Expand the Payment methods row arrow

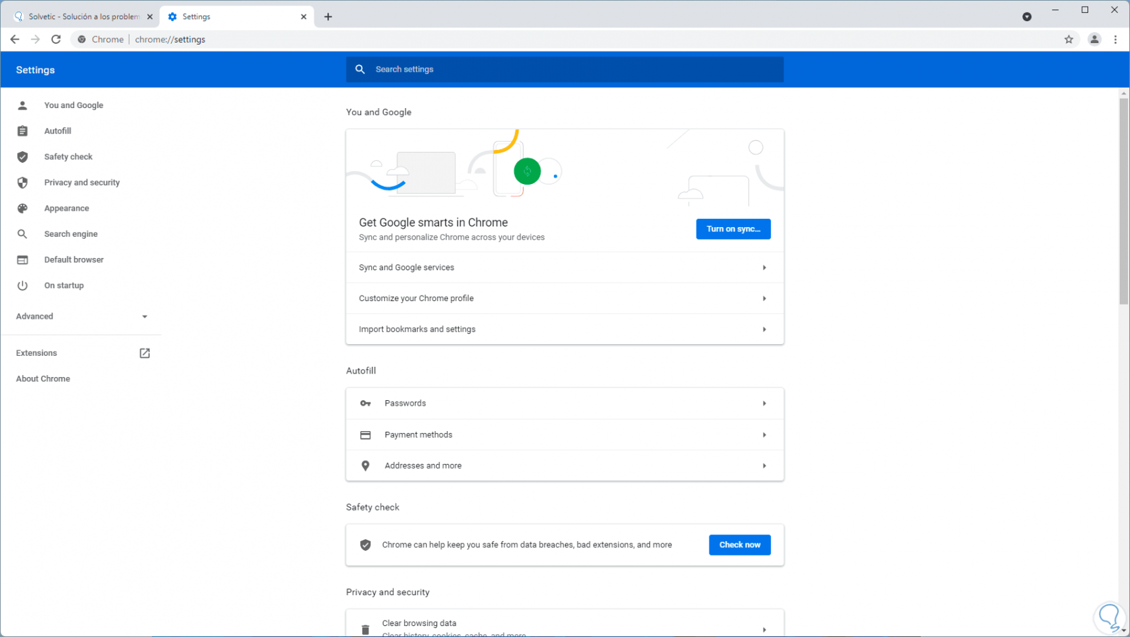pos(764,435)
